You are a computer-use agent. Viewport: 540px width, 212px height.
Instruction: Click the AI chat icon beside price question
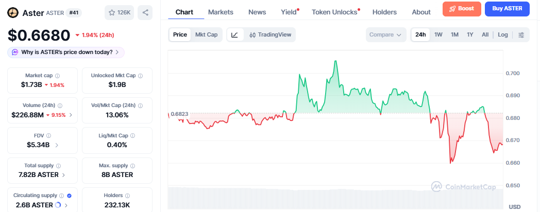(15, 52)
